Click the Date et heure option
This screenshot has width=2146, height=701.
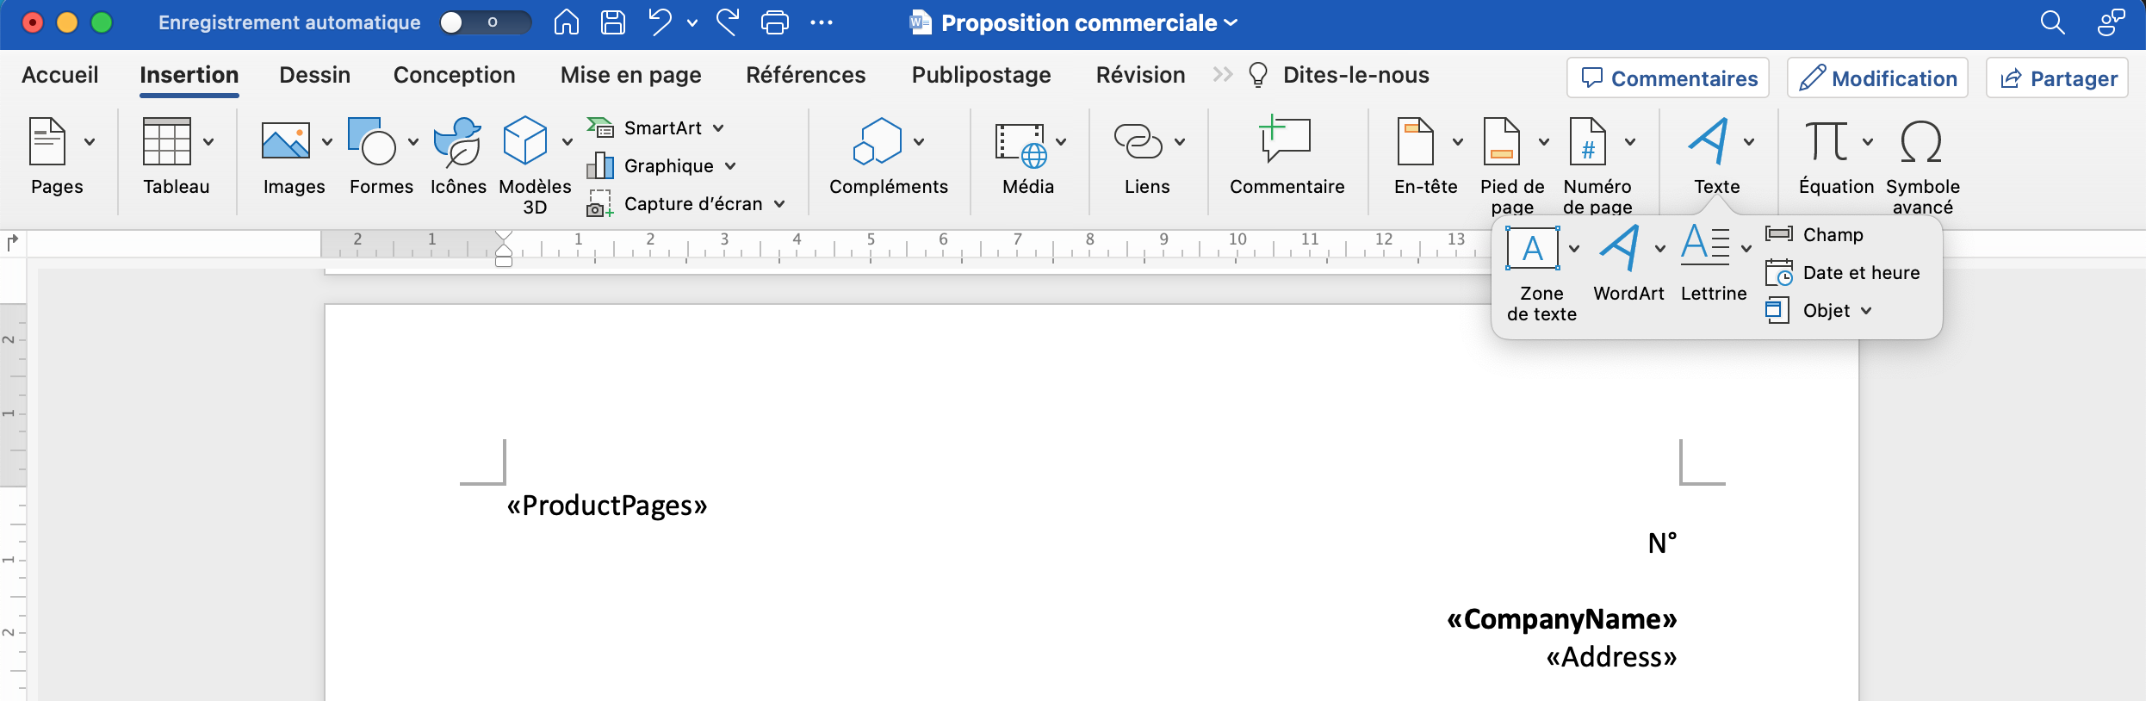(x=1860, y=273)
